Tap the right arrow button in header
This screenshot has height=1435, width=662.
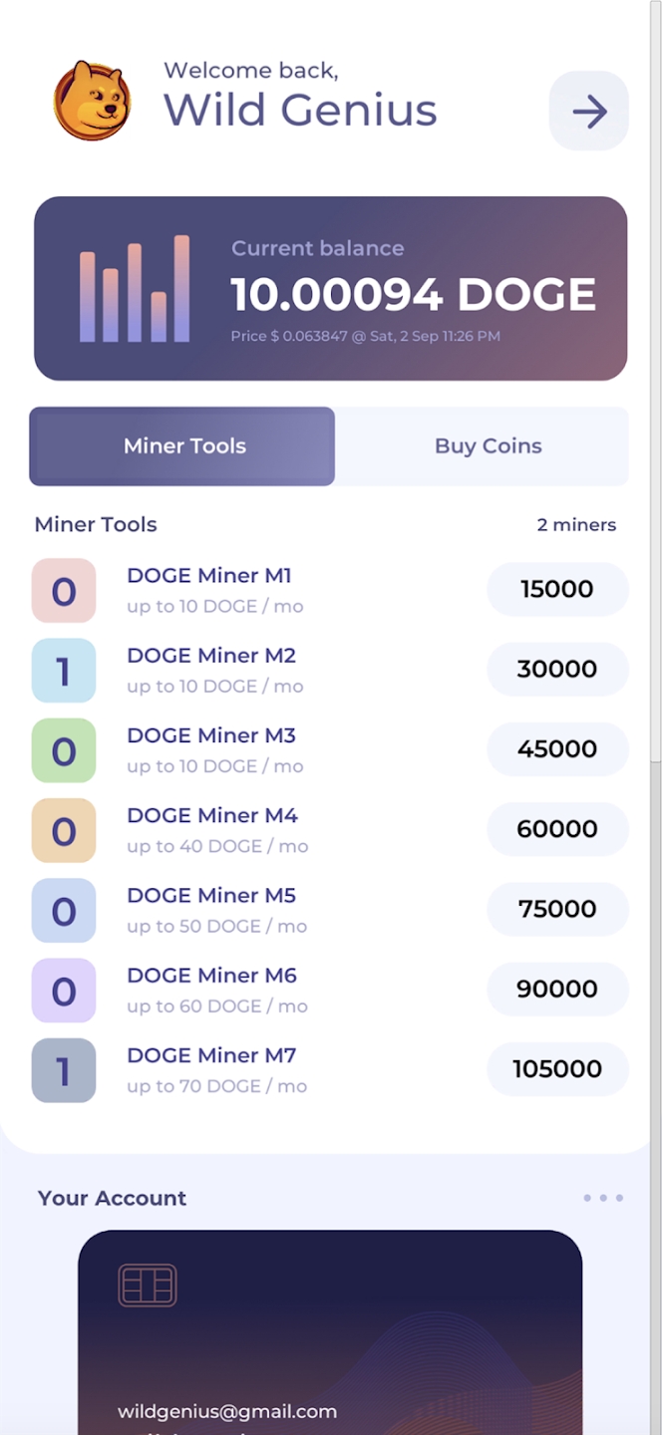[589, 111]
